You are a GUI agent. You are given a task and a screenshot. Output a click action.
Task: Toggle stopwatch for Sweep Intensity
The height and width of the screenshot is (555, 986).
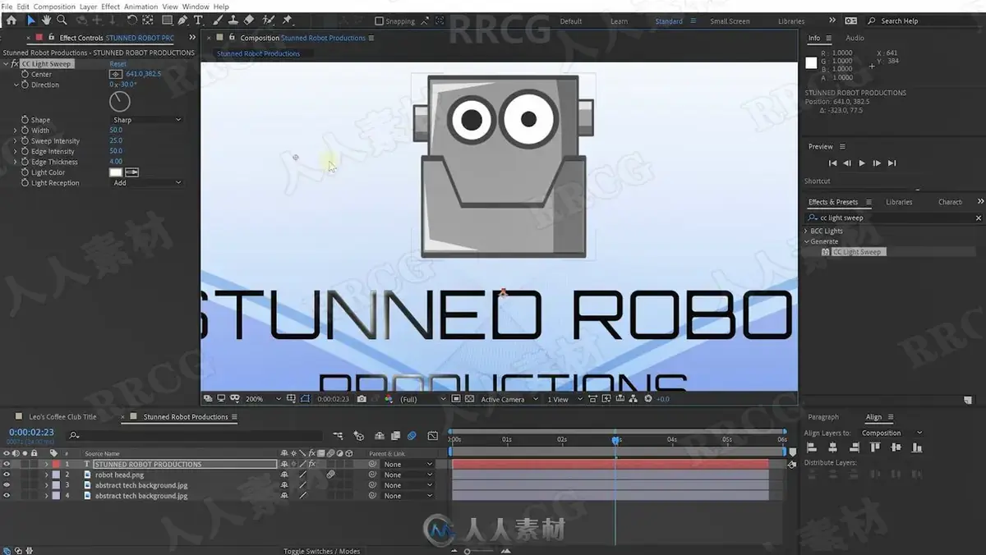[x=25, y=141]
